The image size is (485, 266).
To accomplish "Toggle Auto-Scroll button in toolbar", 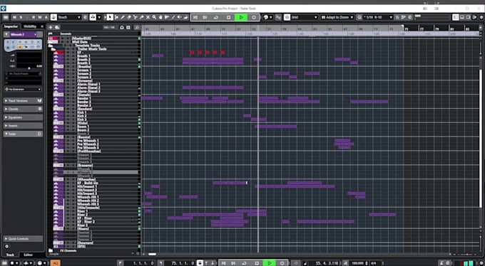I will tap(93, 17).
